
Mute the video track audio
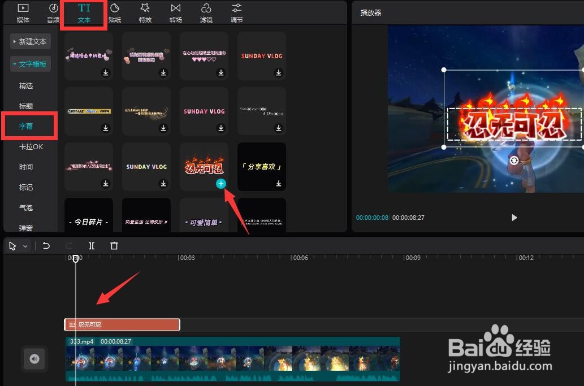(34, 359)
